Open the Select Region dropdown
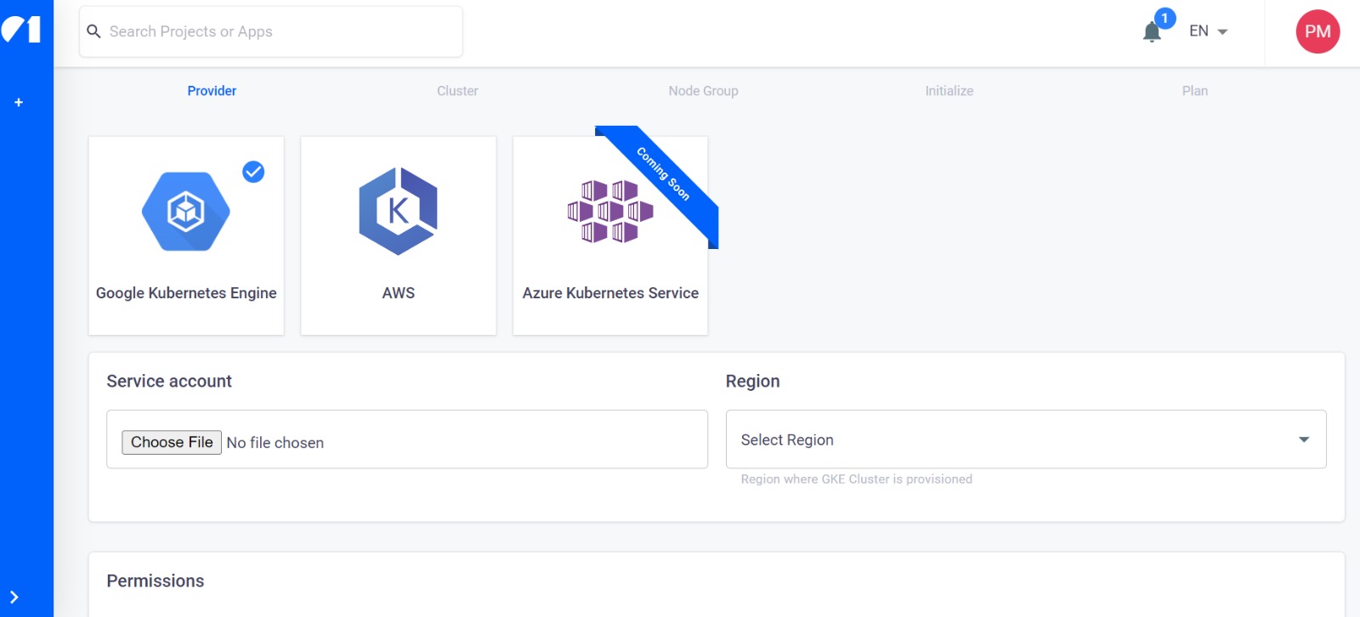 (1026, 439)
